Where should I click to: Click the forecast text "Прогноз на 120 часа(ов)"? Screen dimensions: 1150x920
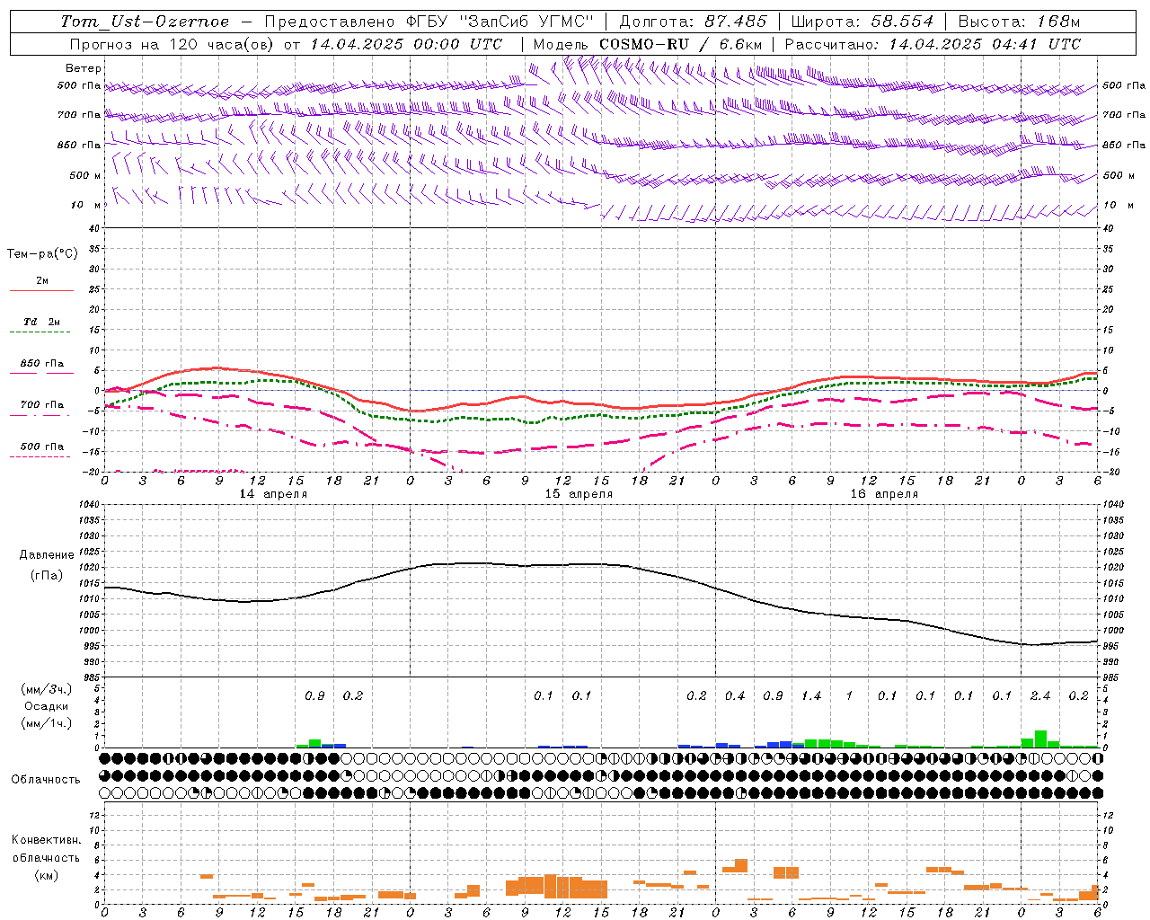pyautogui.click(x=173, y=44)
